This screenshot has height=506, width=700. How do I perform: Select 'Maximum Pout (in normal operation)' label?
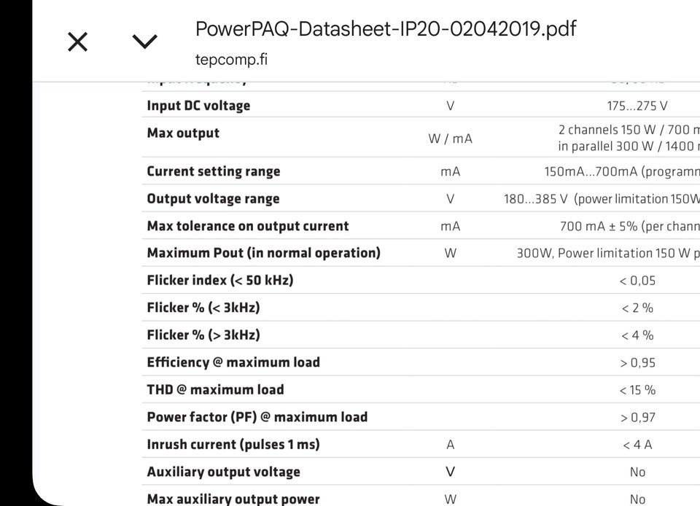pos(264,253)
